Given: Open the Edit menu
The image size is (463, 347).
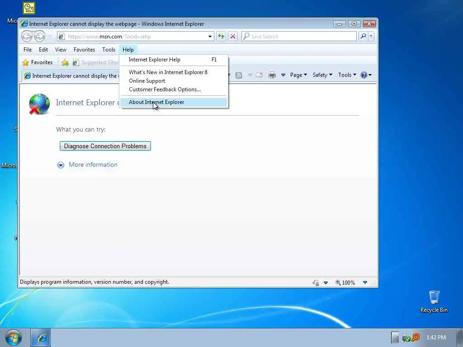Looking at the screenshot, I should pyautogui.click(x=43, y=50).
